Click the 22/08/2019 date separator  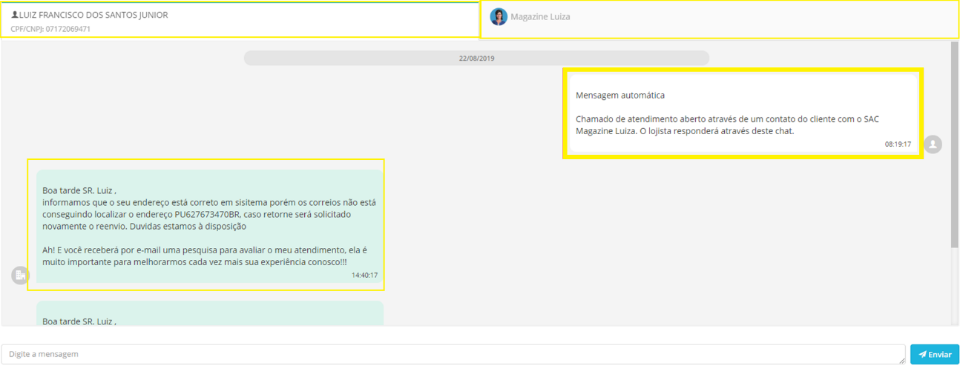[x=476, y=58]
